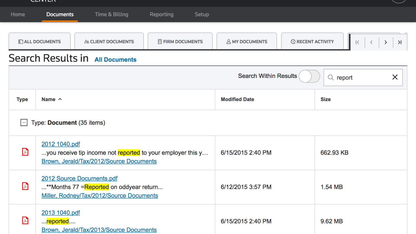This screenshot has width=416, height=234.
Task: Click PDF icon for 2012 Source Documents.pdf
Action: click(x=25, y=186)
